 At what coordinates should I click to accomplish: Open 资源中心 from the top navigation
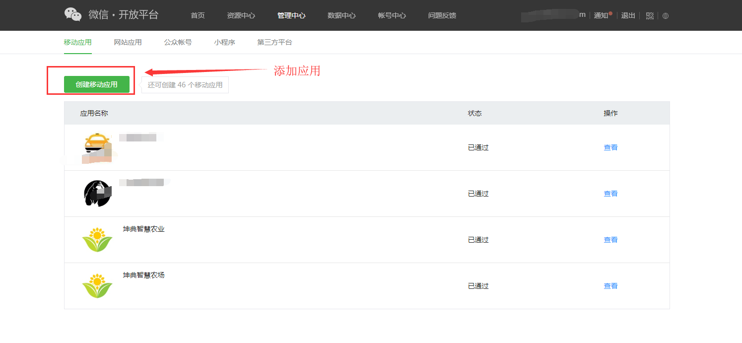coord(241,15)
